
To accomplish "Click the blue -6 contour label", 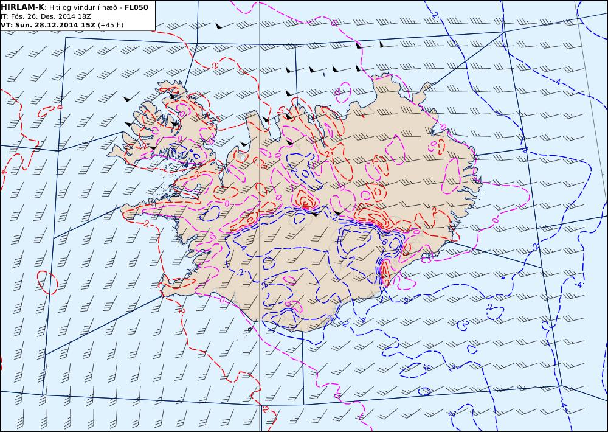I will [x=384, y=242].
